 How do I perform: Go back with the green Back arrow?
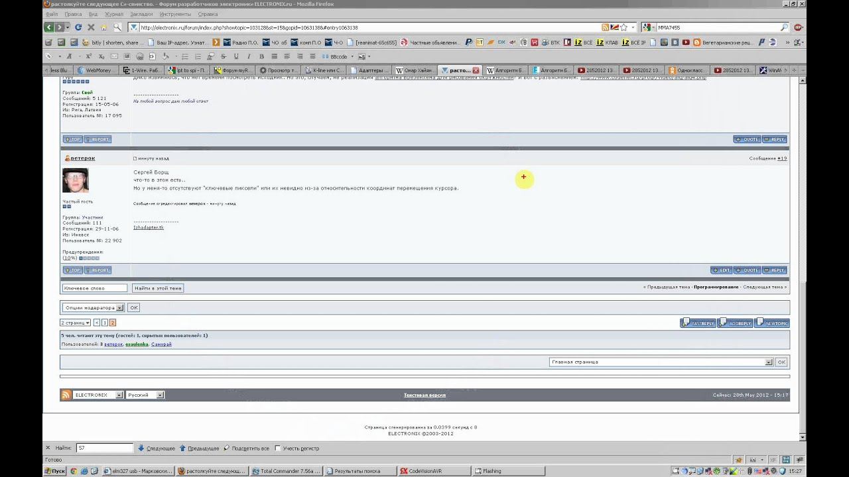[x=49, y=27]
